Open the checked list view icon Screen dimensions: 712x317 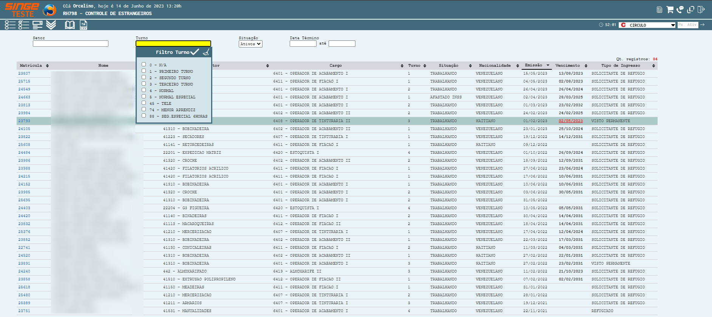24,25
